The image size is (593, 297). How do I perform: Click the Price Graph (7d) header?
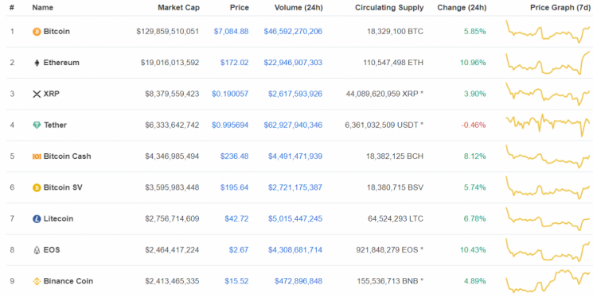pyautogui.click(x=561, y=8)
